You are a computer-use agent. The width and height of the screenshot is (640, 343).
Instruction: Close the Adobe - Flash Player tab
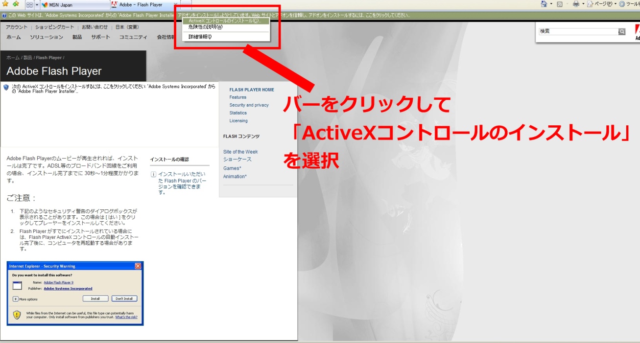(175, 4)
